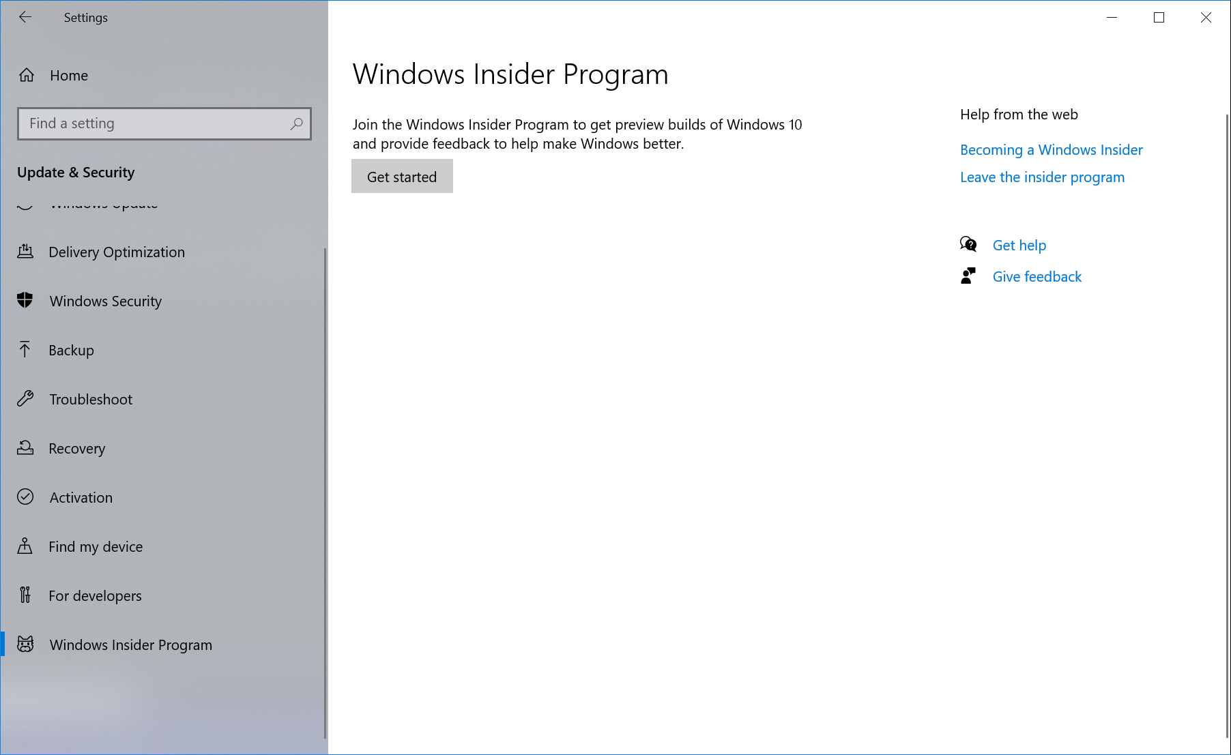Click the Troubleshoot wrench icon
The width and height of the screenshot is (1231, 755).
(x=25, y=399)
